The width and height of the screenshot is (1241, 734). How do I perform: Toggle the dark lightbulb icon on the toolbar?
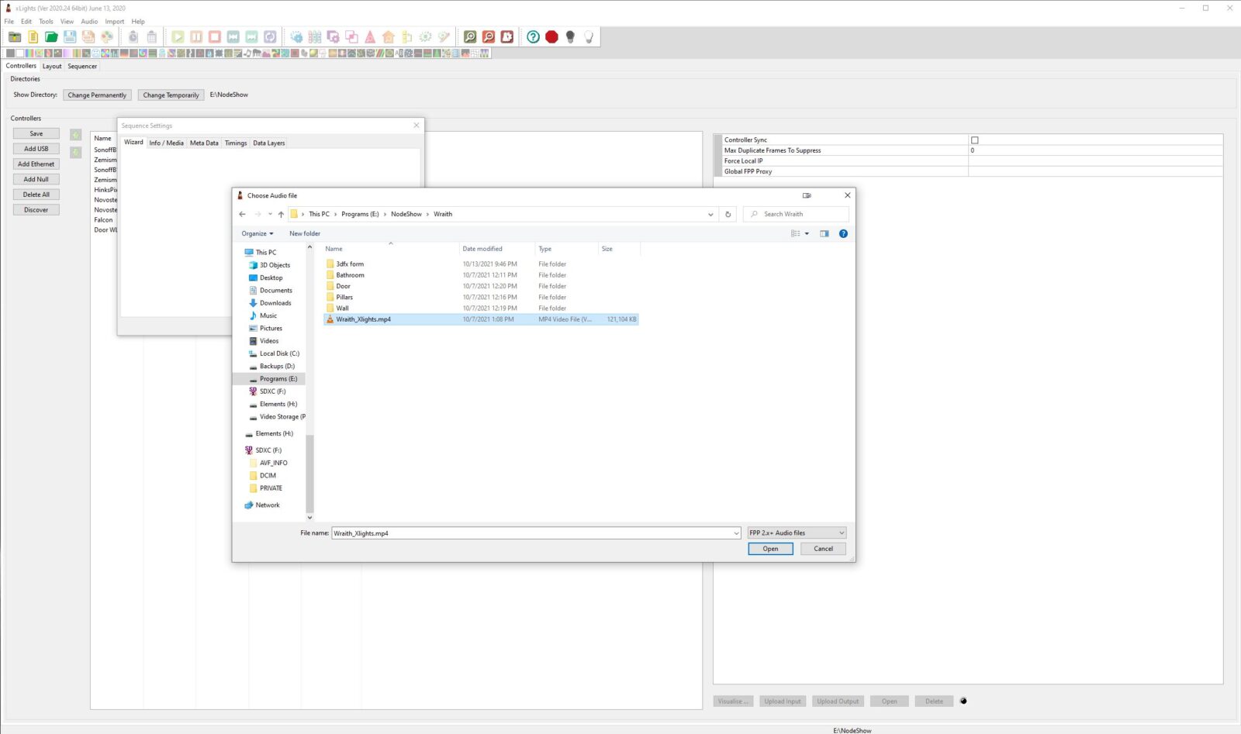coord(570,36)
